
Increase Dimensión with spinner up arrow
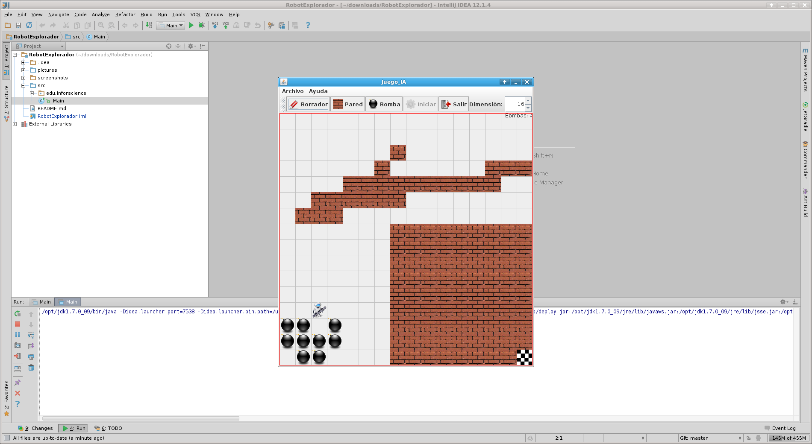(528, 101)
